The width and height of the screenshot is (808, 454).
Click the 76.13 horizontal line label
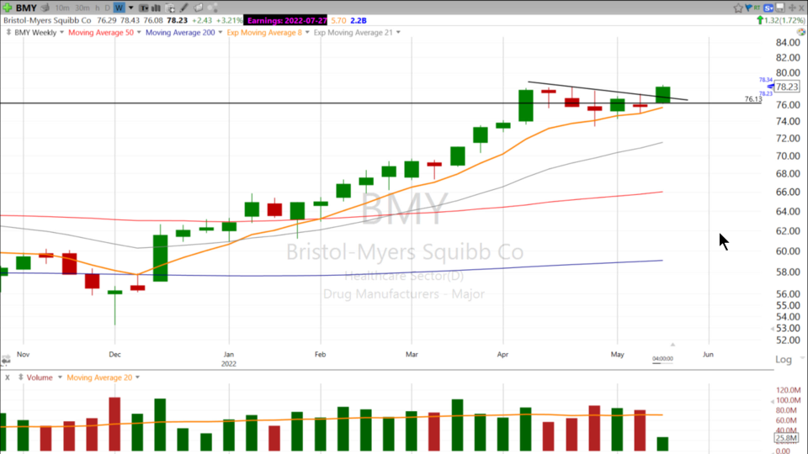coord(752,99)
